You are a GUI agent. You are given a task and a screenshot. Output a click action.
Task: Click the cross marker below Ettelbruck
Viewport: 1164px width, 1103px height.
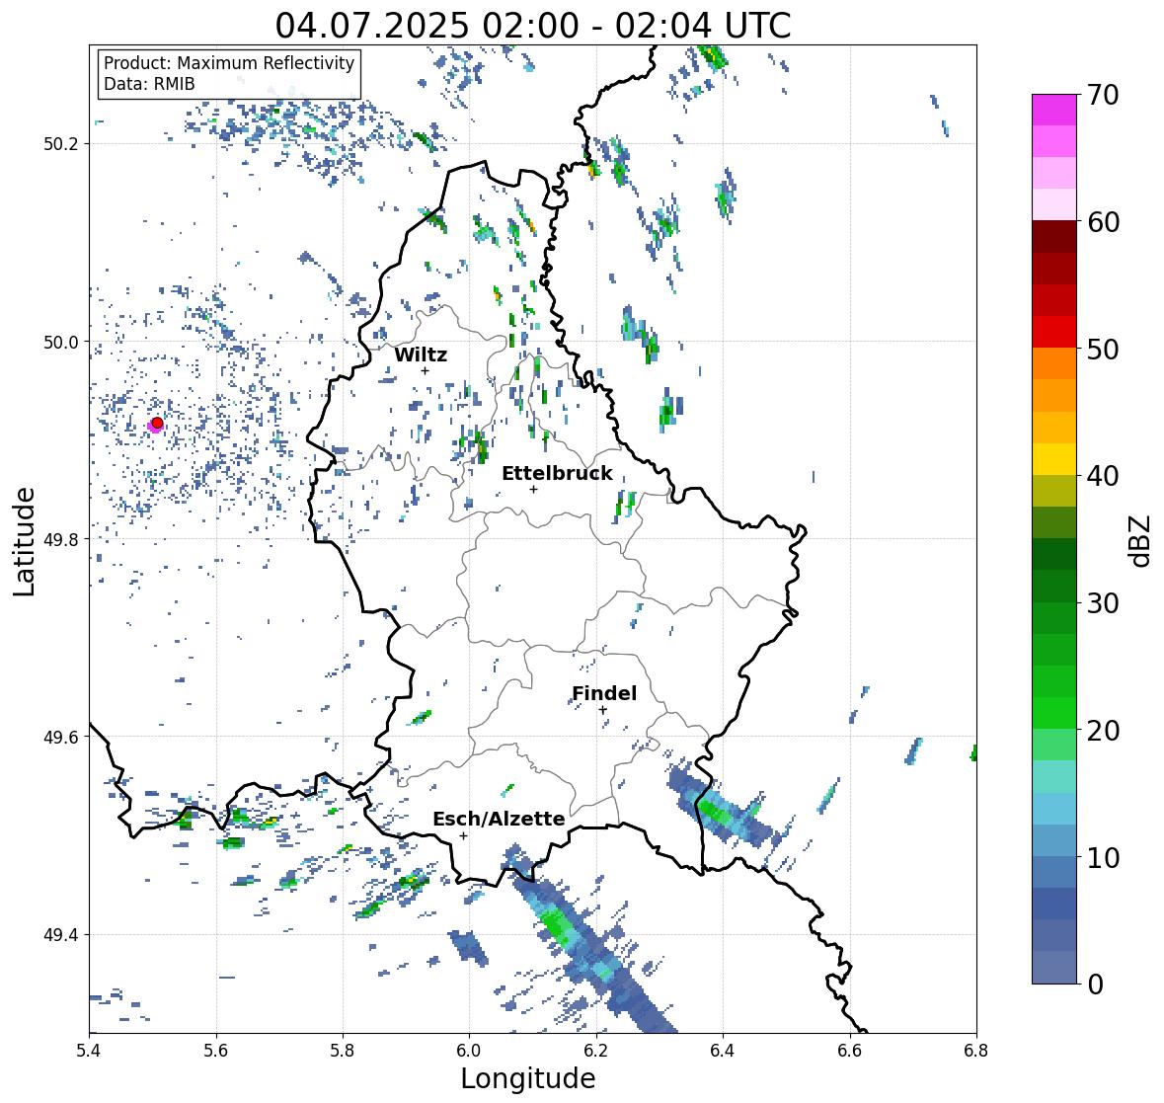click(534, 489)
